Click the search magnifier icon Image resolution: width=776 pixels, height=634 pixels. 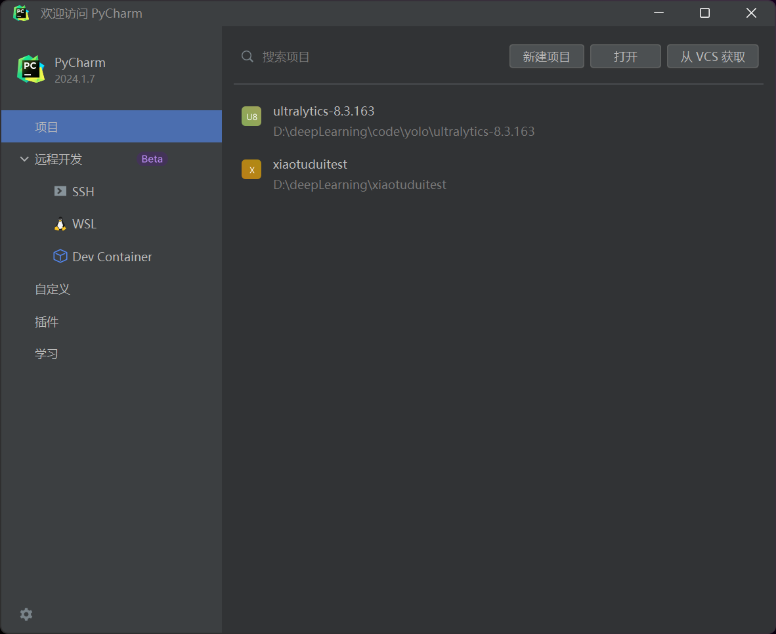pyautogui.click(x=248, y=56)
